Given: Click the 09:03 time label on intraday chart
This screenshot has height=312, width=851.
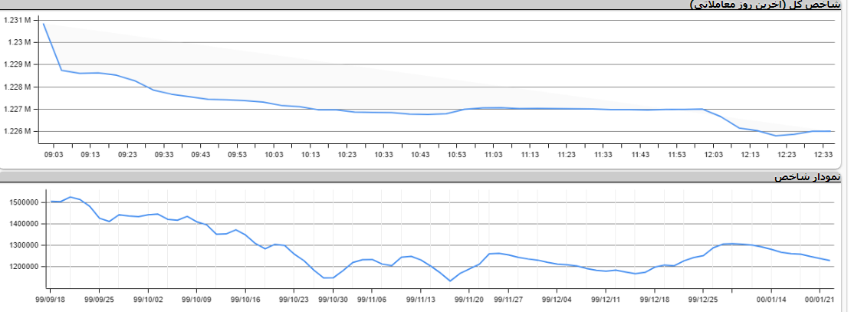Looking at the screenshot, I should (x=54, y=154).
